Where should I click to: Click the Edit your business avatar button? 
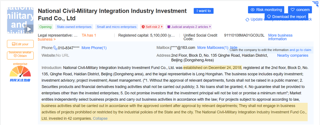[x=20, y=44]
